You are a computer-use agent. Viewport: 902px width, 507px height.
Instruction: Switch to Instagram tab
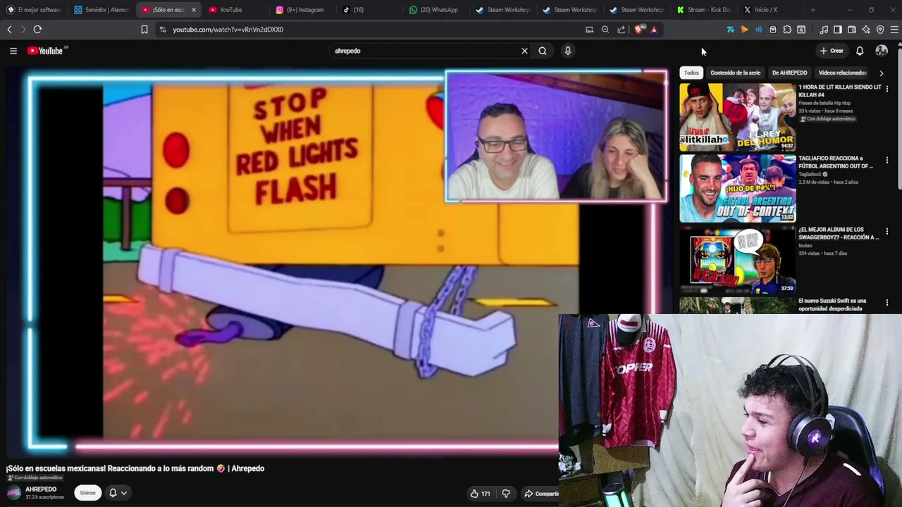304,10
